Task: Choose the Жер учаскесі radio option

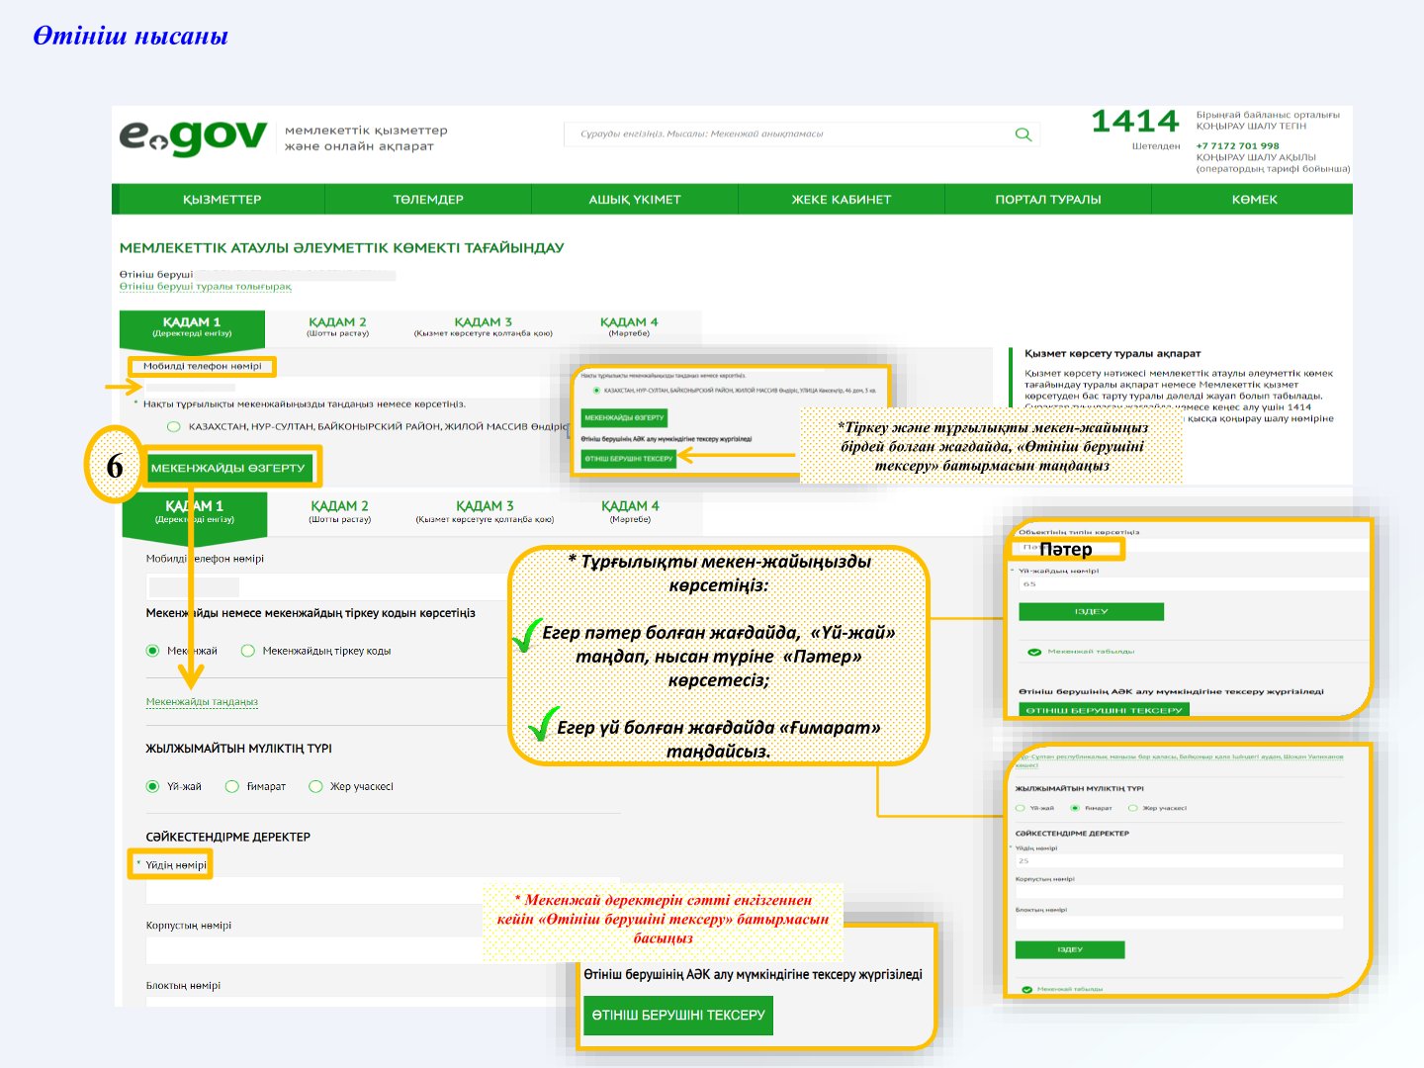Action: [x=315, y=787]
